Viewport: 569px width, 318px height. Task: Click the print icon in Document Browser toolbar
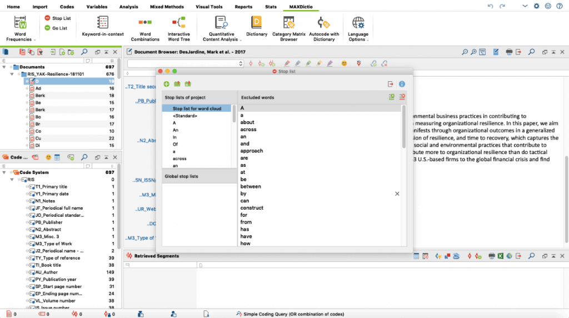509,52
